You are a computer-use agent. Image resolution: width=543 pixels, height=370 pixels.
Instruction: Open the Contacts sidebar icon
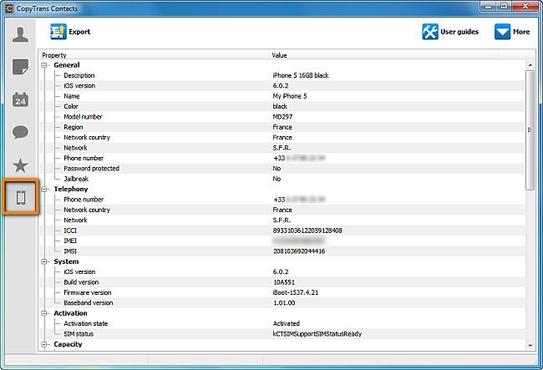point(20,34)
